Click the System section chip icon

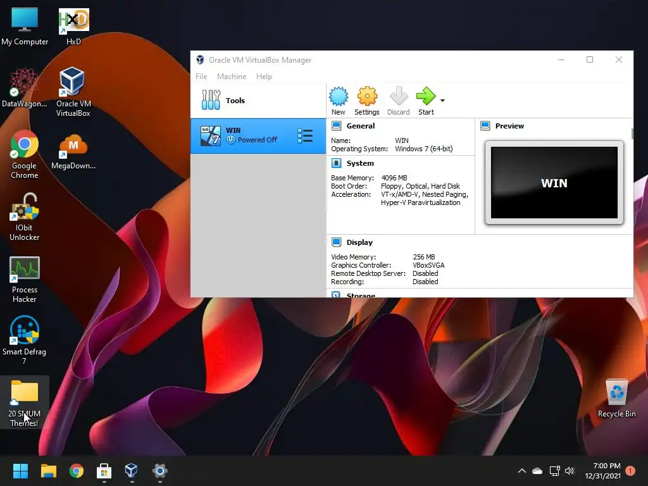[337, 163]
